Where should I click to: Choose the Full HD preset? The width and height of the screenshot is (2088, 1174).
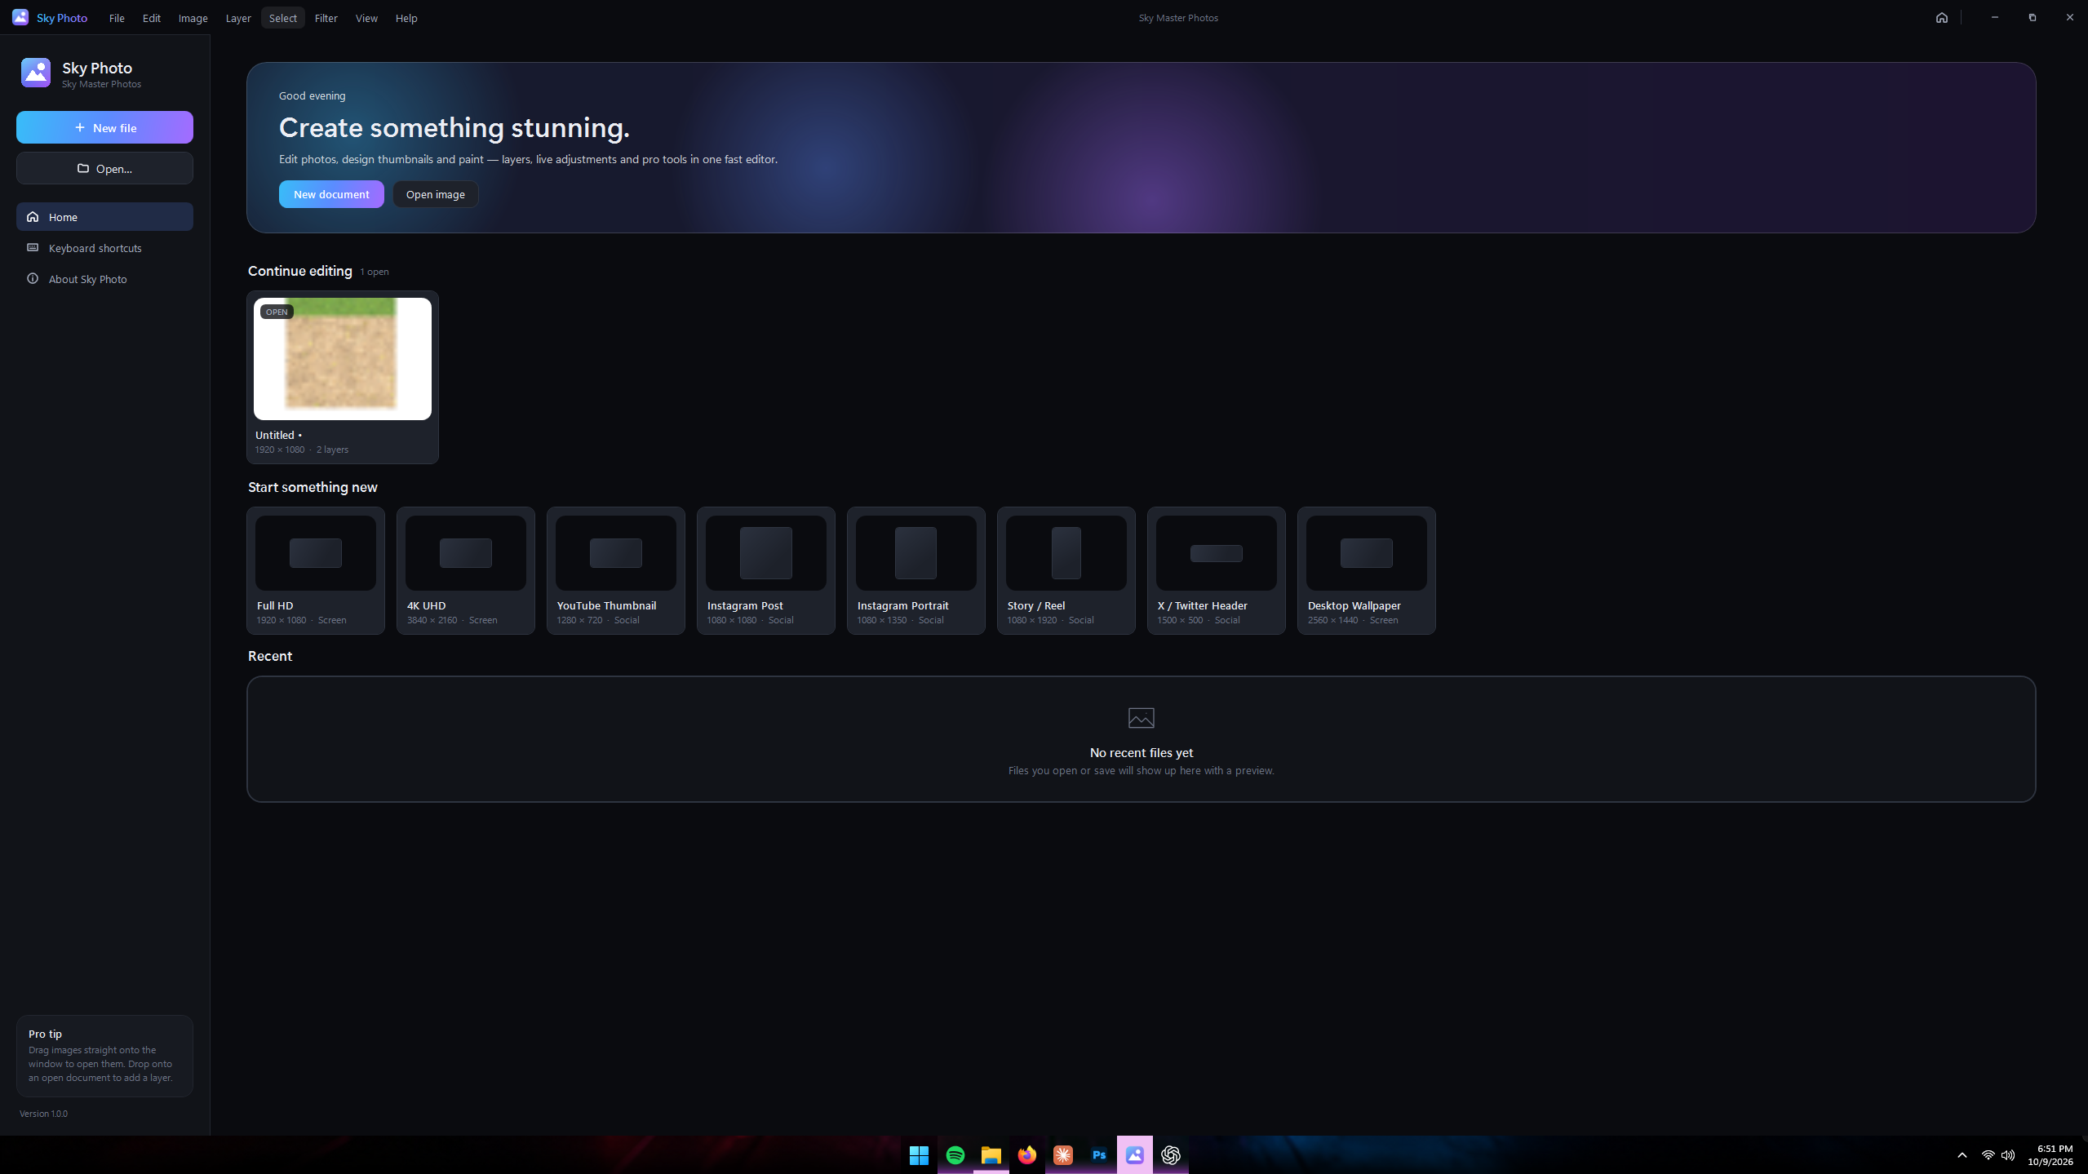point(316,570)
